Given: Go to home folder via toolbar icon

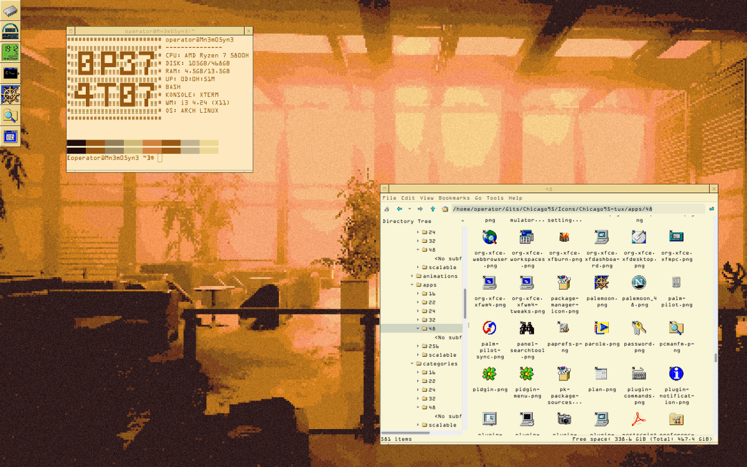Looking at the screenshot, I should 445,209.
